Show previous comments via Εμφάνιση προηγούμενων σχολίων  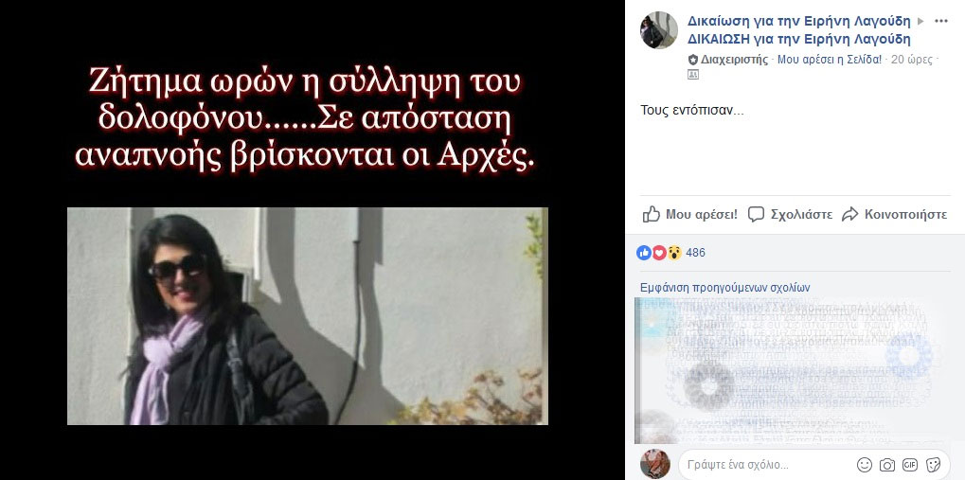(x=725, y=288)
